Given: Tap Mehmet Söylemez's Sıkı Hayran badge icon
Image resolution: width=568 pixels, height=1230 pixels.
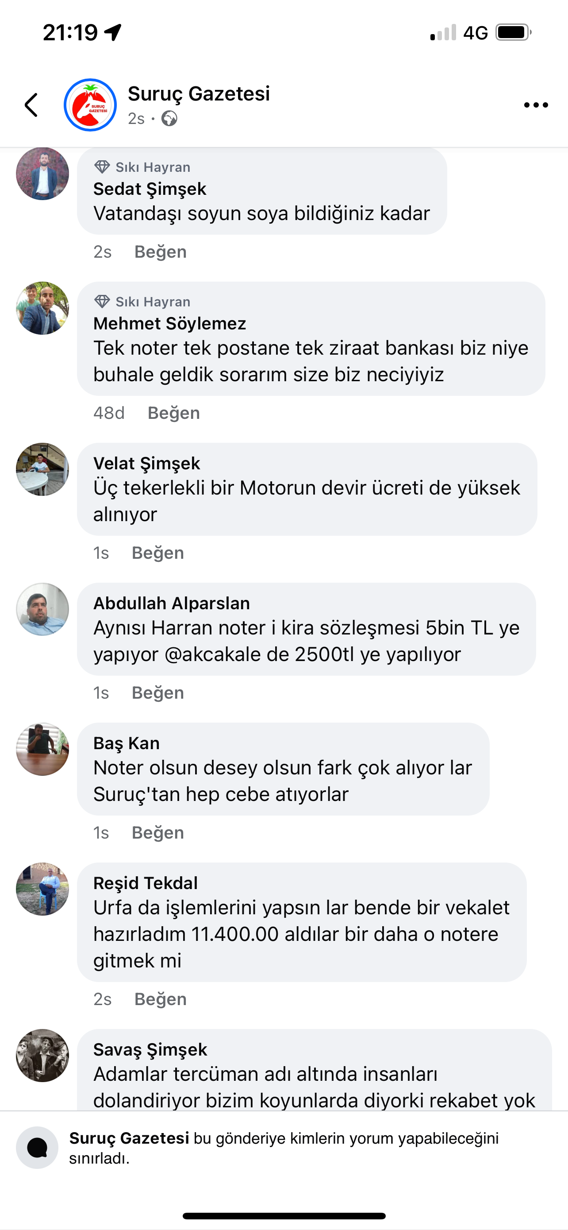Looking at the screenshot, I should click(x=102, y=302).
